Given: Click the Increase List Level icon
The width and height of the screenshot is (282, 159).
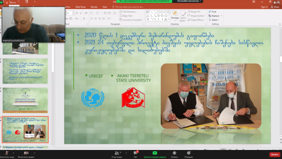Looking at the screenshot, I should pos(109,13).
